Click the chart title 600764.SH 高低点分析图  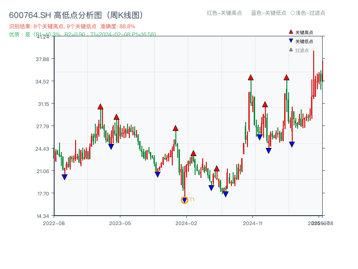76,15
